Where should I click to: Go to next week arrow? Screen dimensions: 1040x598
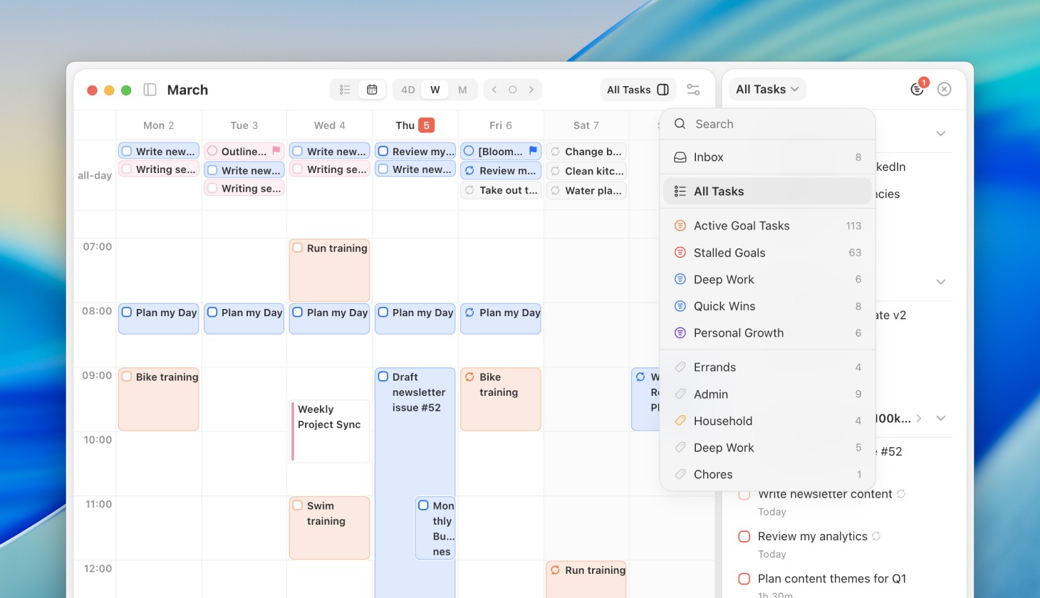click(531, 90)
